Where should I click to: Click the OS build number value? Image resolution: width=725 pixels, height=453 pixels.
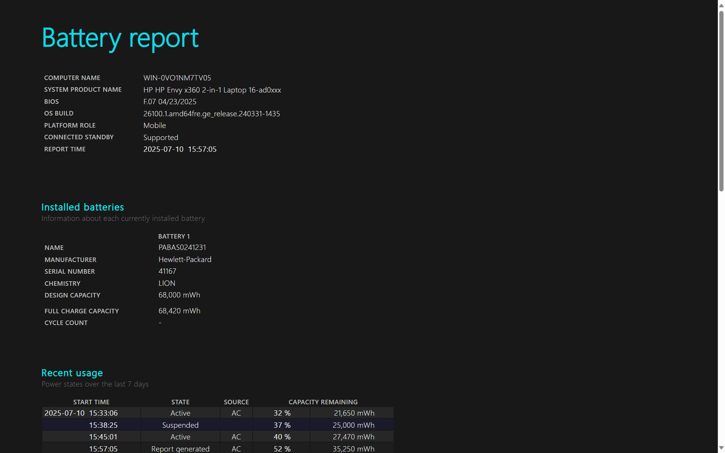click(212, 114)
